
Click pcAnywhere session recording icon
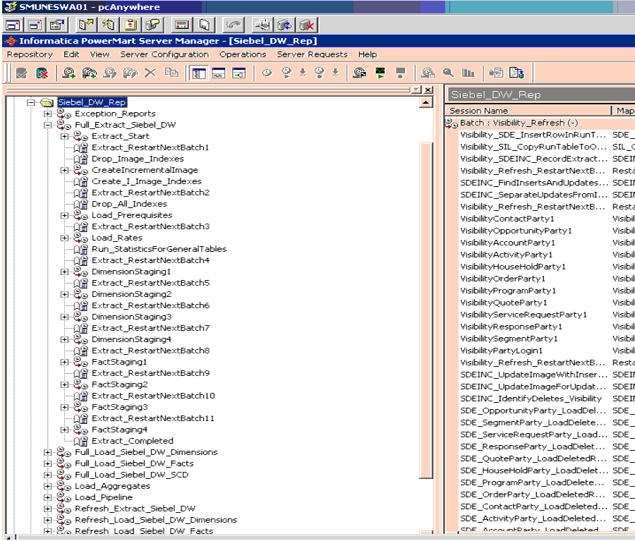pyautogui.click(x=181, y=25)
